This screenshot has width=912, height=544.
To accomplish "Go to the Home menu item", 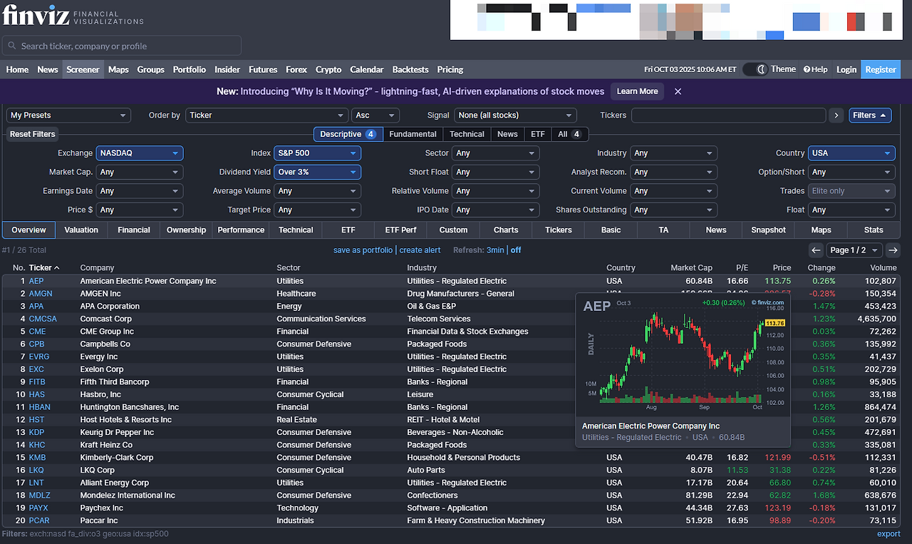I will [x=17, y=69].
